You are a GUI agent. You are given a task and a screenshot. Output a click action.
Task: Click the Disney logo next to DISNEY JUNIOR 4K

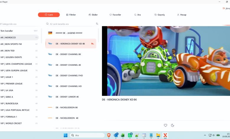(50, 97)
